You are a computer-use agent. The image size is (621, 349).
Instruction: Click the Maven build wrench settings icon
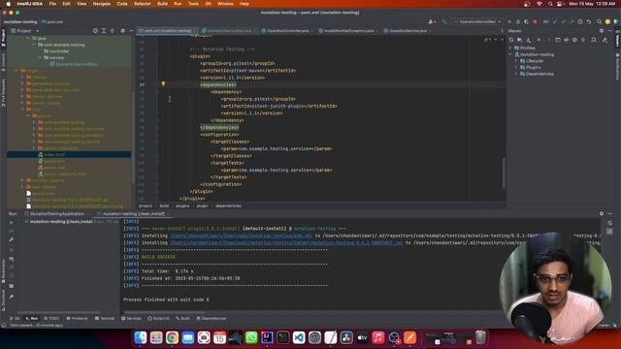(x=605, y=40)
